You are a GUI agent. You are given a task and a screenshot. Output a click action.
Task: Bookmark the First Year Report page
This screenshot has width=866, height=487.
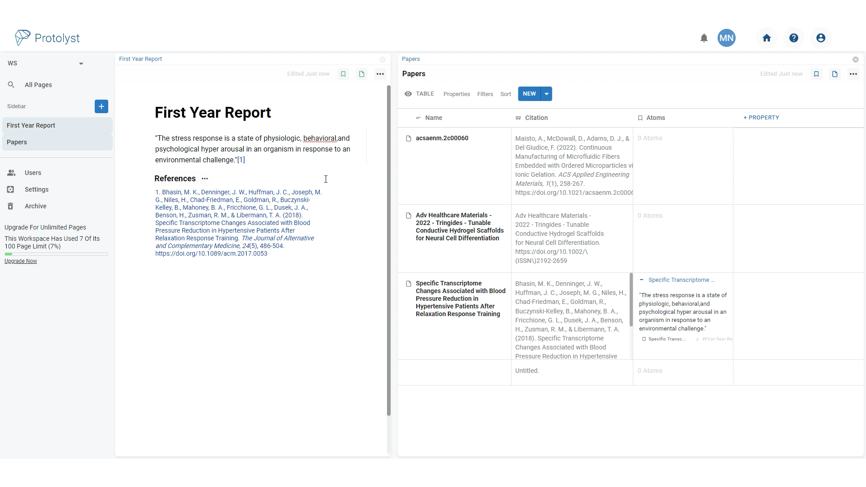click(343, 74)
